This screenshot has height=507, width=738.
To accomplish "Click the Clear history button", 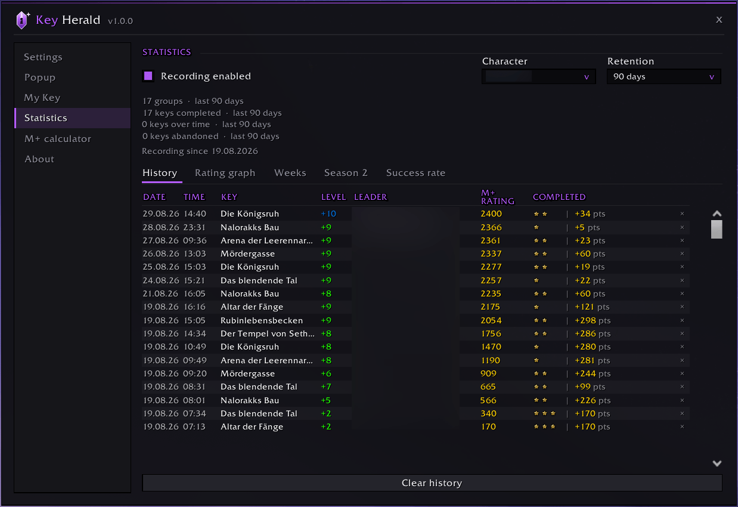I will pyautogui.click(x=432, y=483).
